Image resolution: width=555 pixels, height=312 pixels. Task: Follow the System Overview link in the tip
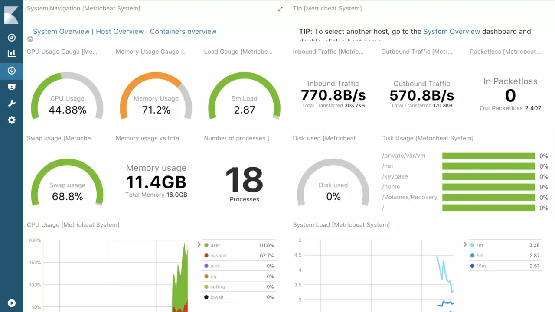(x=451, y=32)
